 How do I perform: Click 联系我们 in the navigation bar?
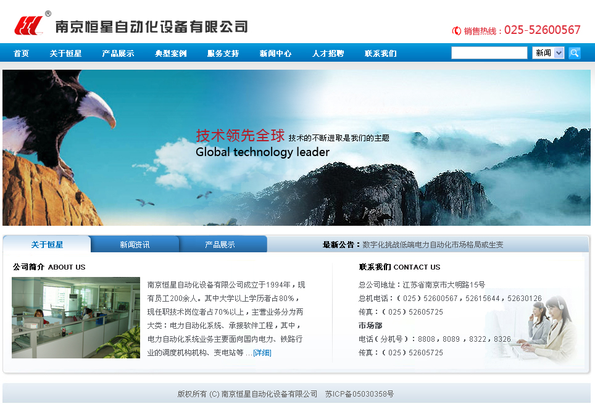[380, 54]
